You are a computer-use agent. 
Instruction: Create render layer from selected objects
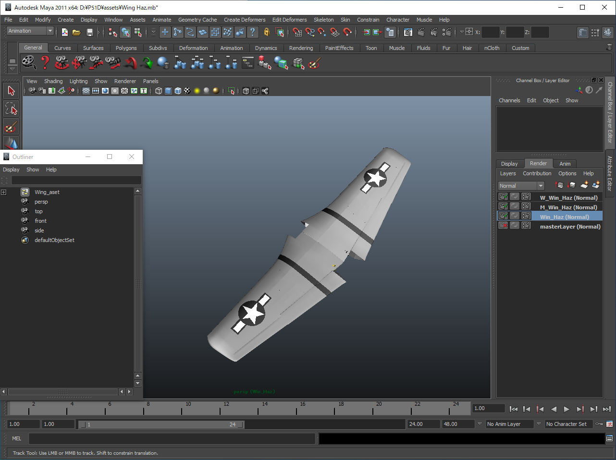point(596,185)
